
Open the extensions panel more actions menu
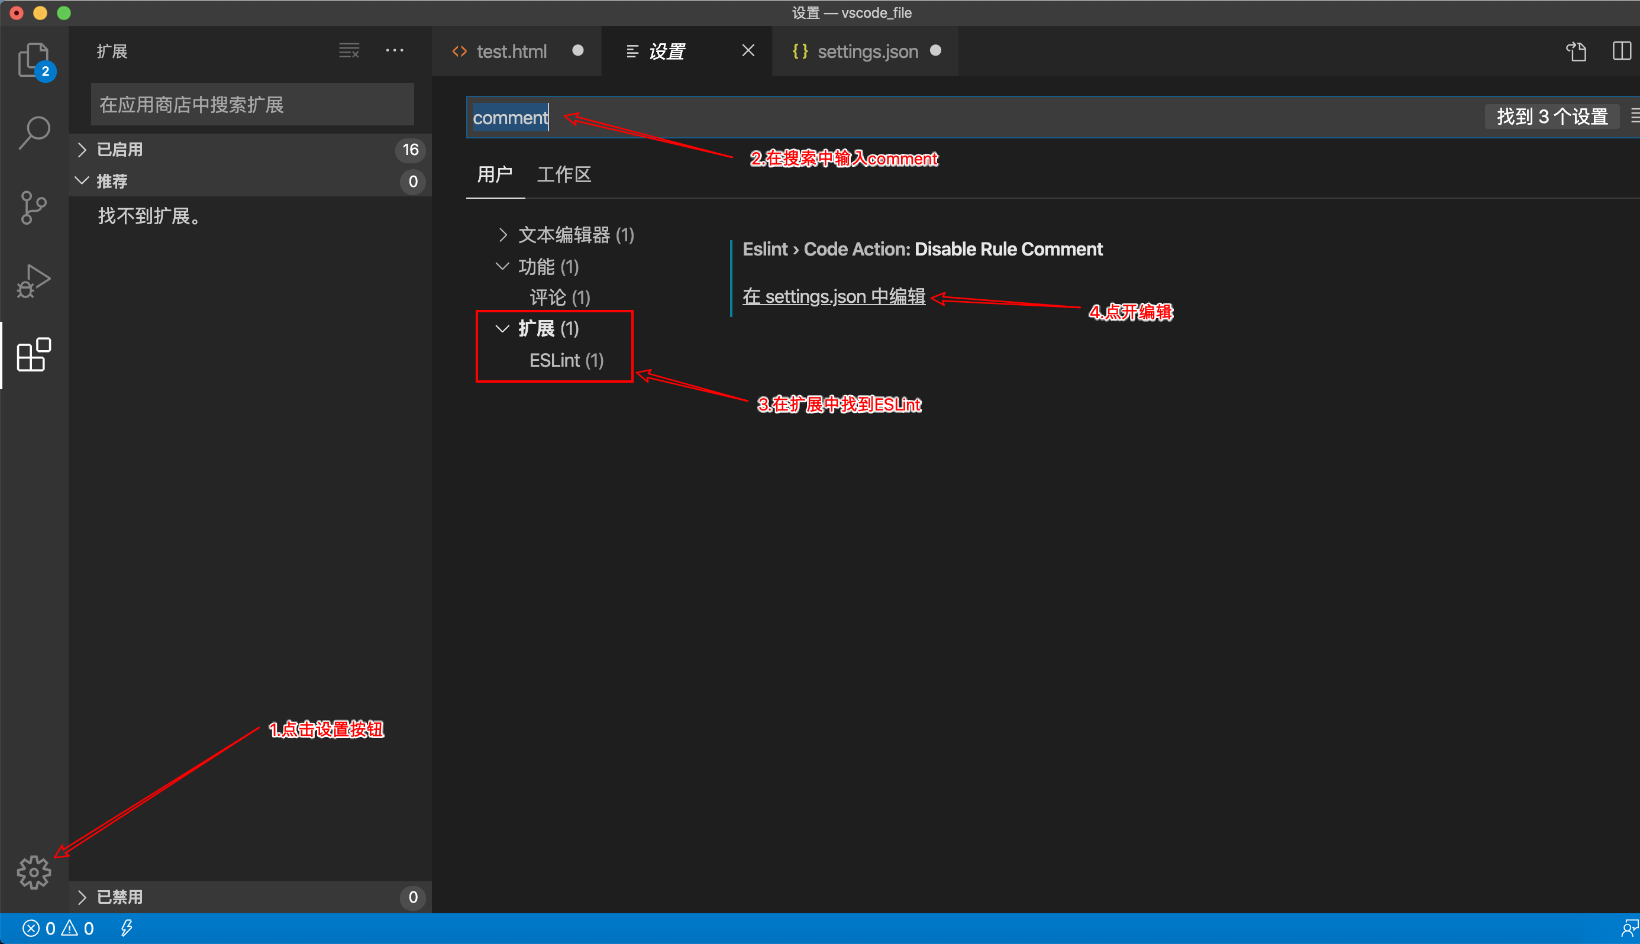pos(394,51)
